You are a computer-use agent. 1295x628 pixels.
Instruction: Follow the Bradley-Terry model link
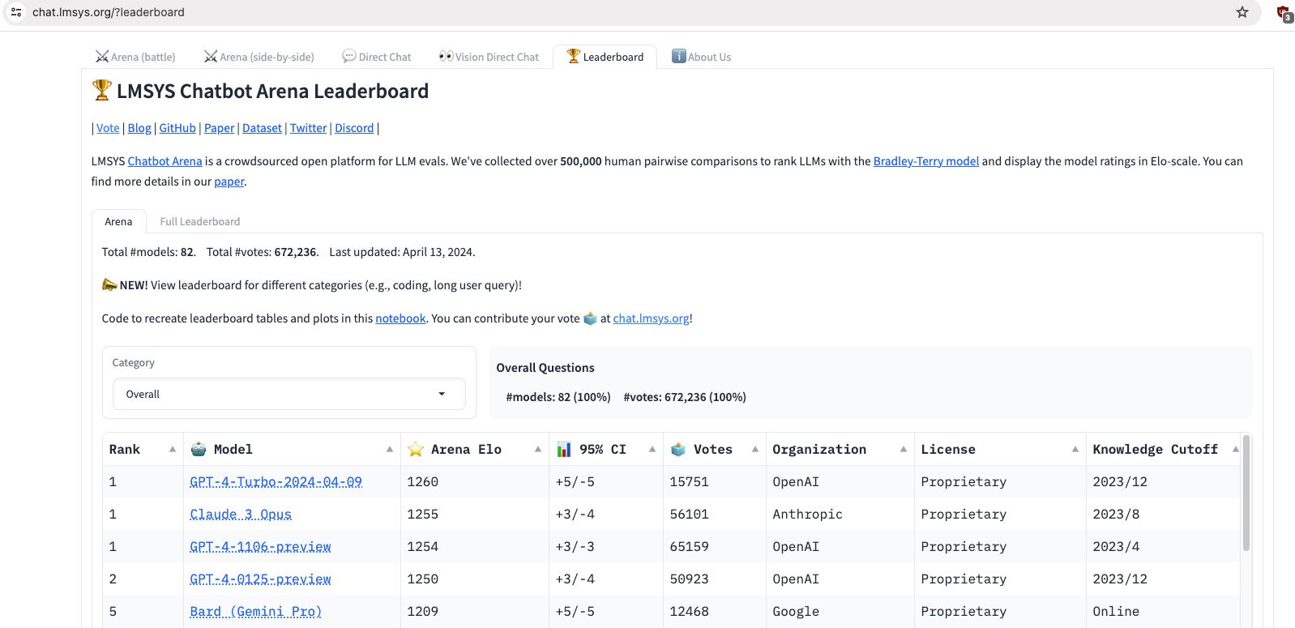925,161
